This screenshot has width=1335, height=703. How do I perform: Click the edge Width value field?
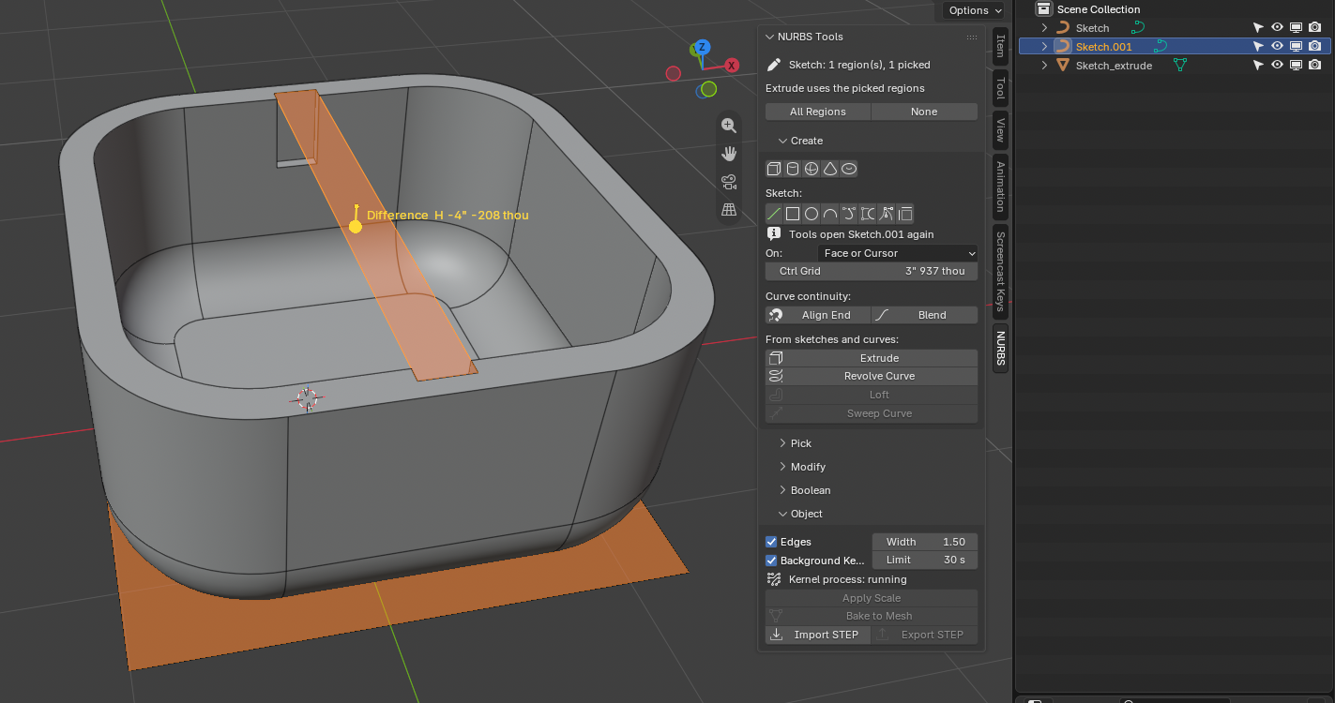[925, 542]
